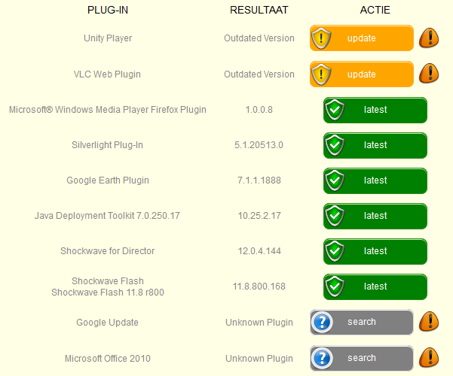Click the update button for Unity Player
The image size is (453, 376).
pyautogui.click(x=361, y=38)
